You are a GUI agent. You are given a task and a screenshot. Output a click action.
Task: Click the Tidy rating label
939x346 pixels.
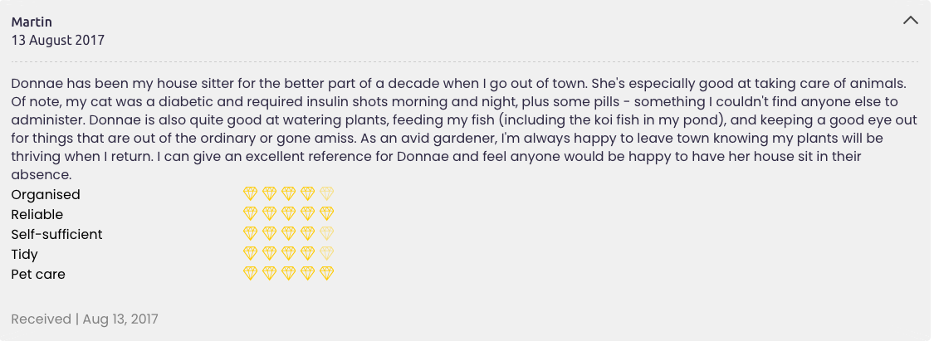24,255
